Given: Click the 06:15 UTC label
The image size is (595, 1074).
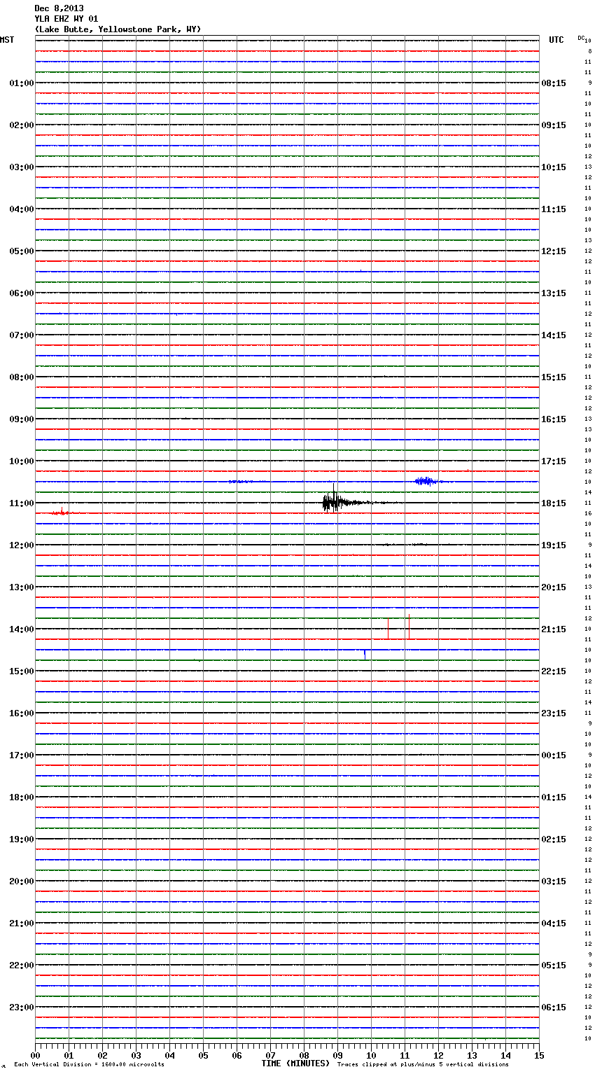Looking at the screenshot, I should [x=554, y=1007].
